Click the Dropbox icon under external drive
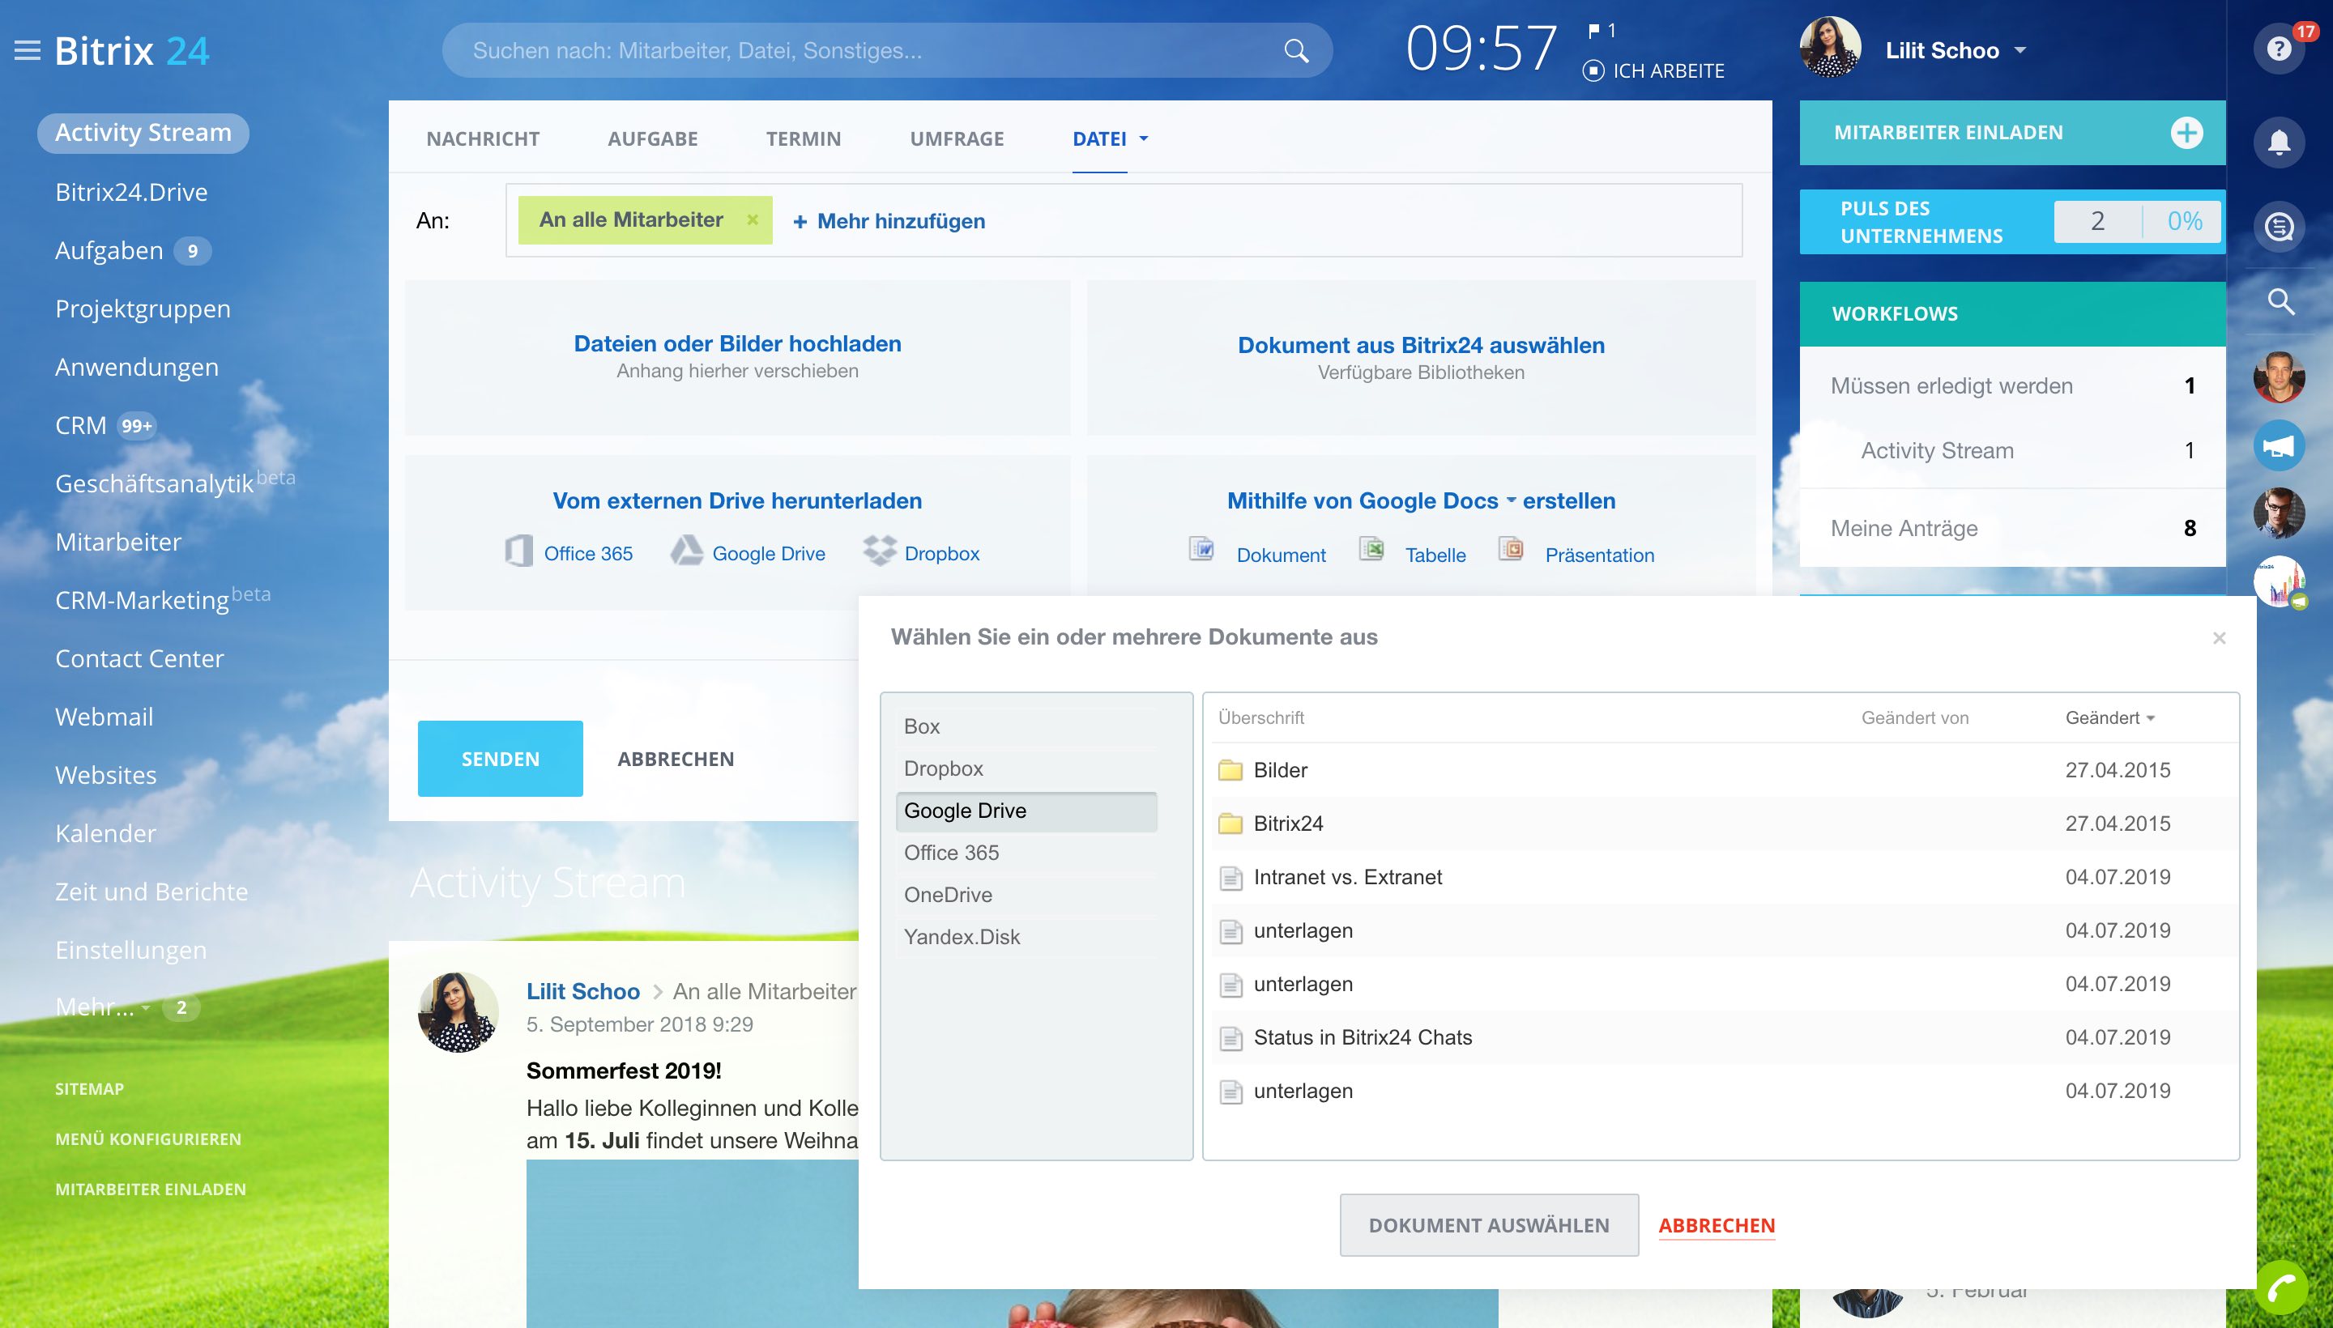Viewport: 2333px width, 1328px height. pos(880,551)
